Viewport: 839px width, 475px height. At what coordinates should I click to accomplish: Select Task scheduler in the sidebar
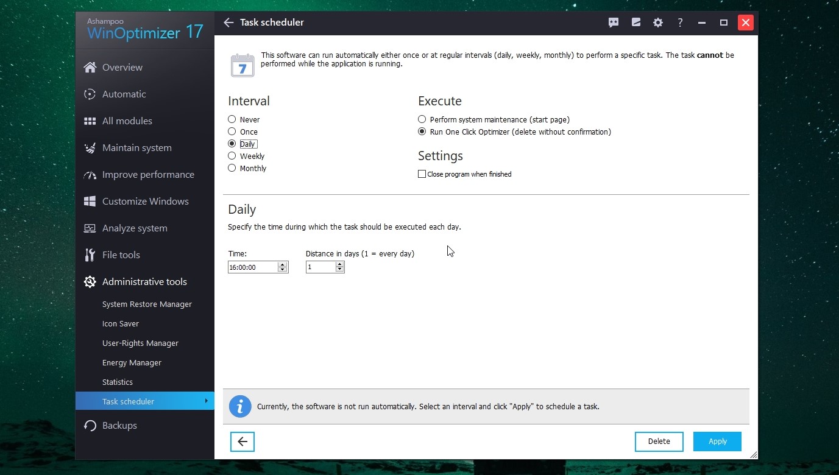(145, 401)
